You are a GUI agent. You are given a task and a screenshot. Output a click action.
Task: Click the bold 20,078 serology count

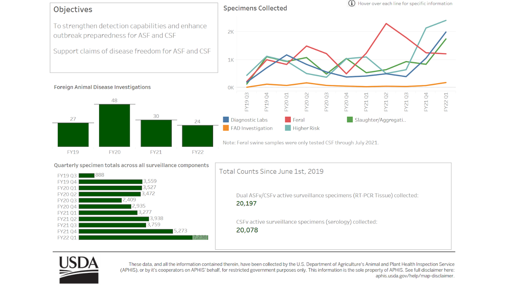click(x=247, y=230)
